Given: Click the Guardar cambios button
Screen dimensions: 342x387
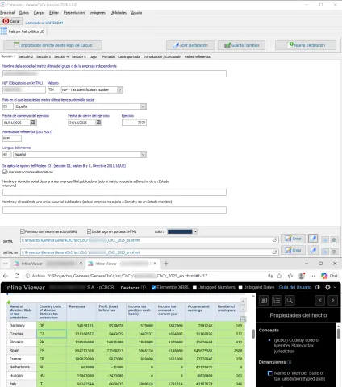Looking at the screenshot, I should pos(241,45).
